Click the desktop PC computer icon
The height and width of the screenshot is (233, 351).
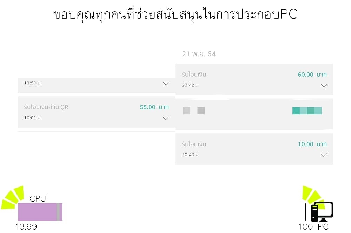(322, 212)
